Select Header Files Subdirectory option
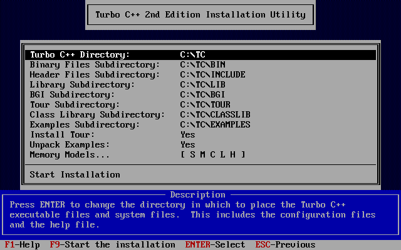Screen dimensions: 401x250 point(200,74)
